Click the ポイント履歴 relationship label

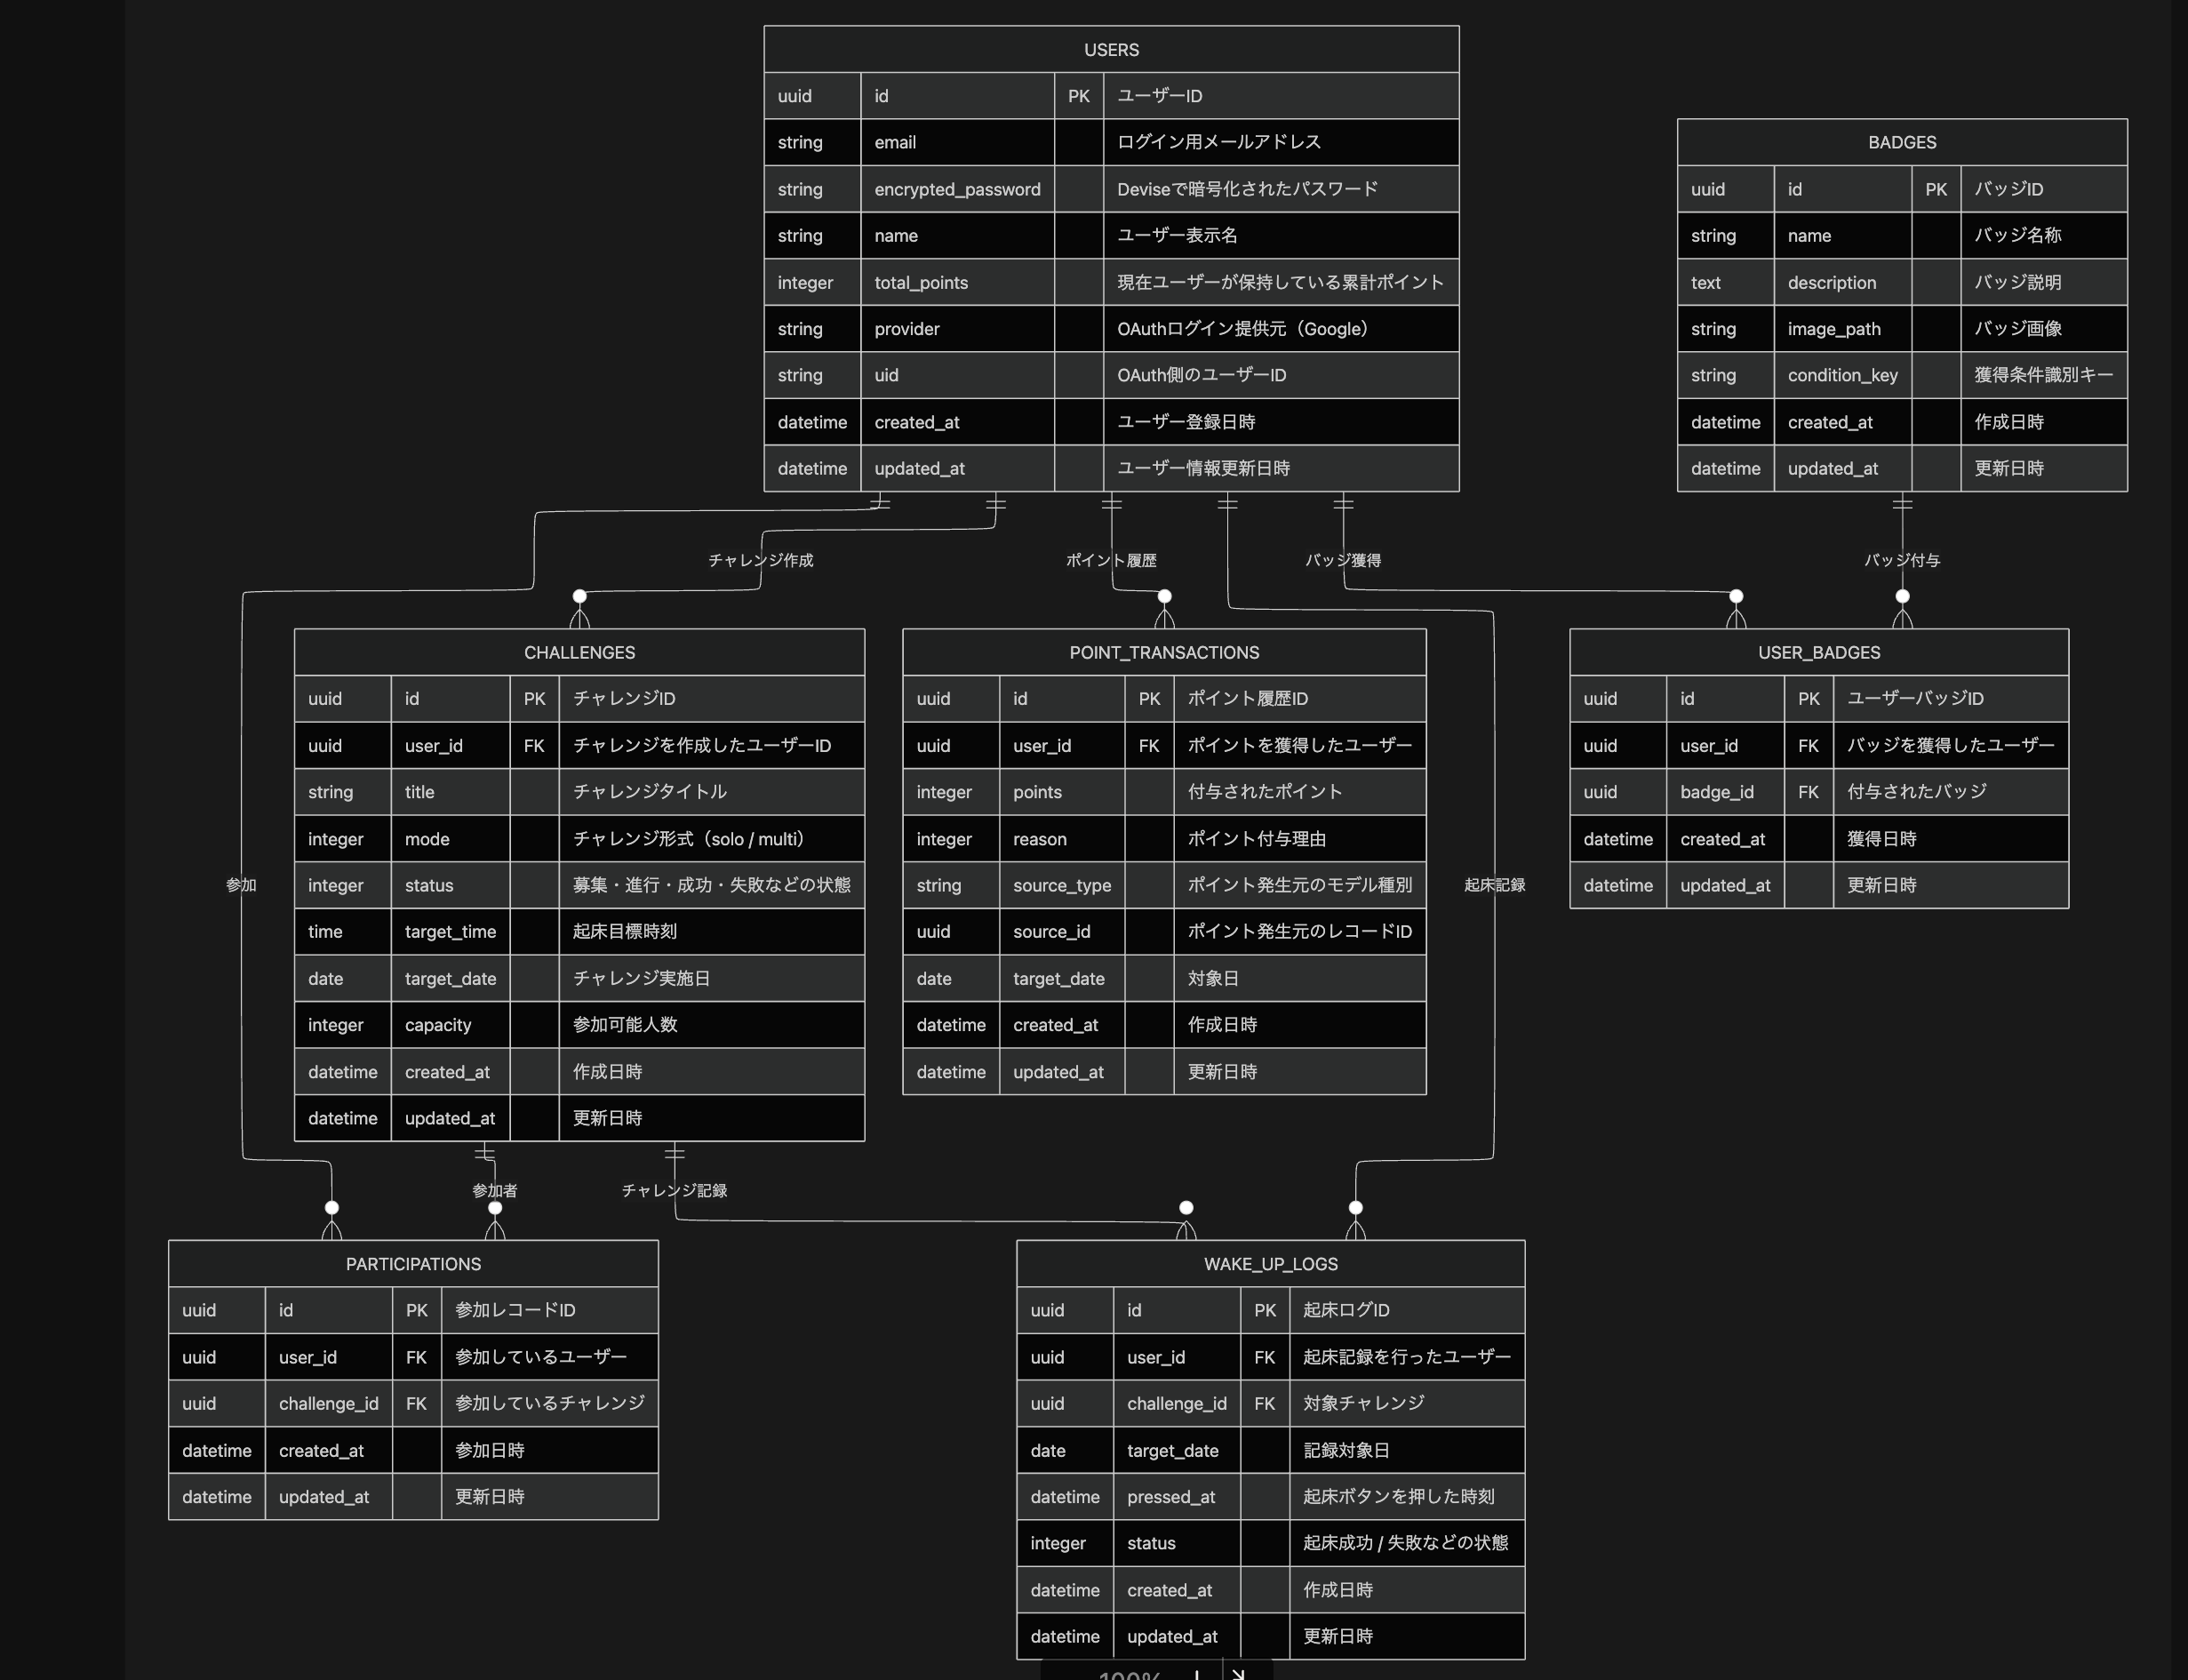point(1111,560)
